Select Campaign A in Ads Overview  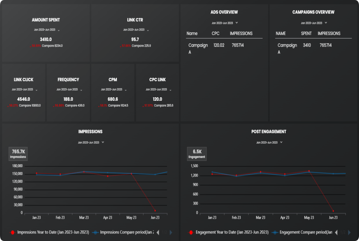(x=198, y=48)
